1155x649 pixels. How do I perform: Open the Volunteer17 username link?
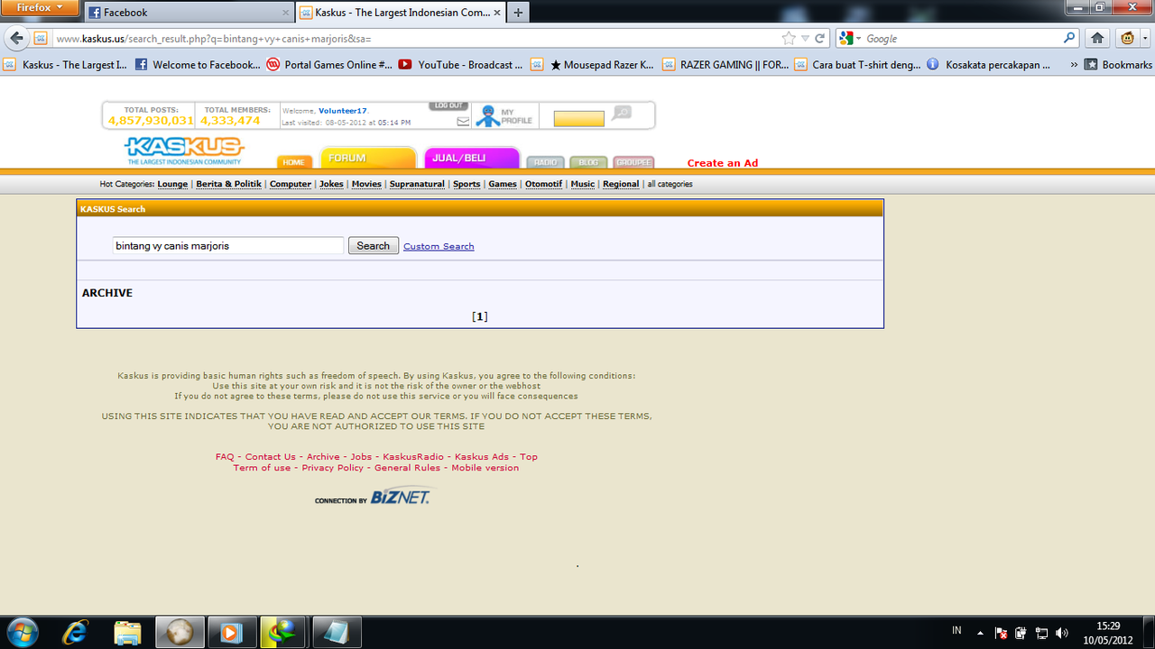[x=342, y=111]
